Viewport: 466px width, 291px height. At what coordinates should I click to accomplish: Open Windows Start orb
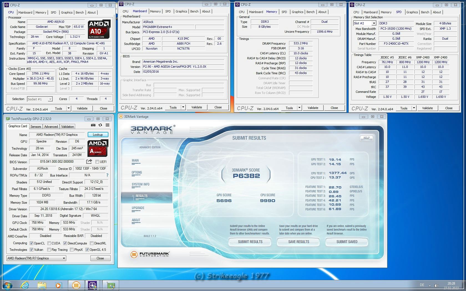(x=7, y=285)
